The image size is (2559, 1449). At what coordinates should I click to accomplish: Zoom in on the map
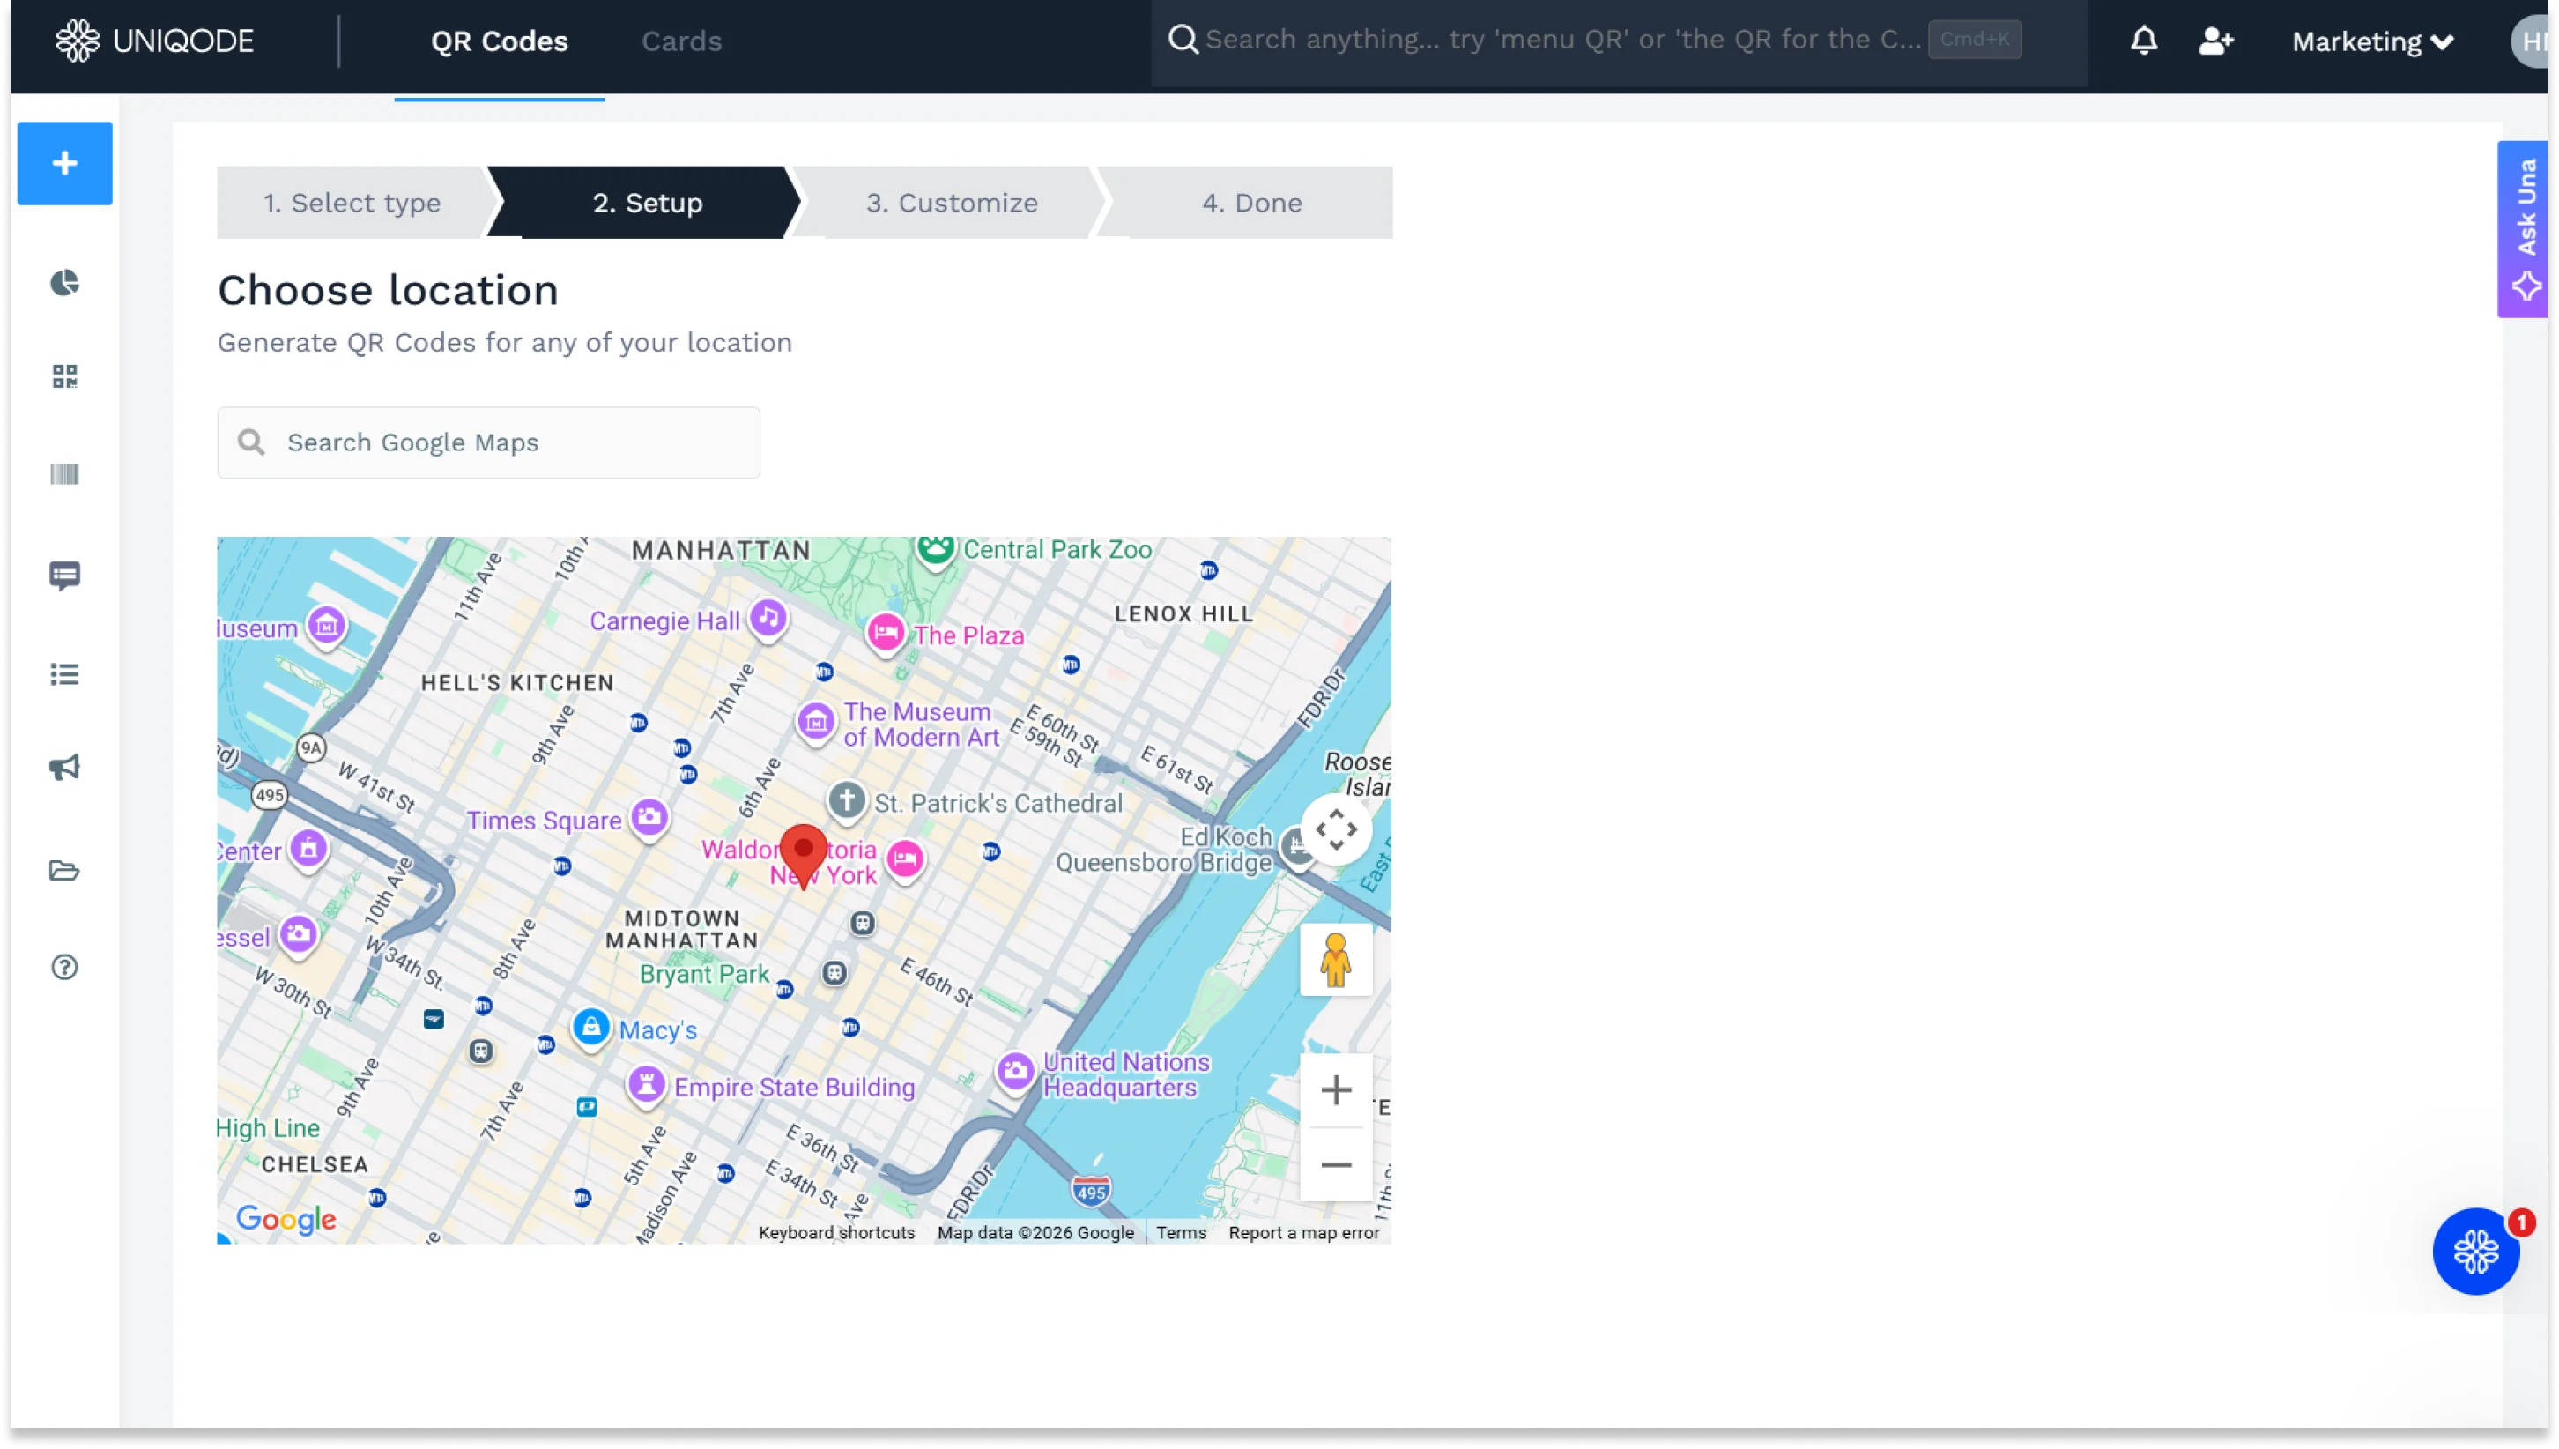tap(1336, 1091)
